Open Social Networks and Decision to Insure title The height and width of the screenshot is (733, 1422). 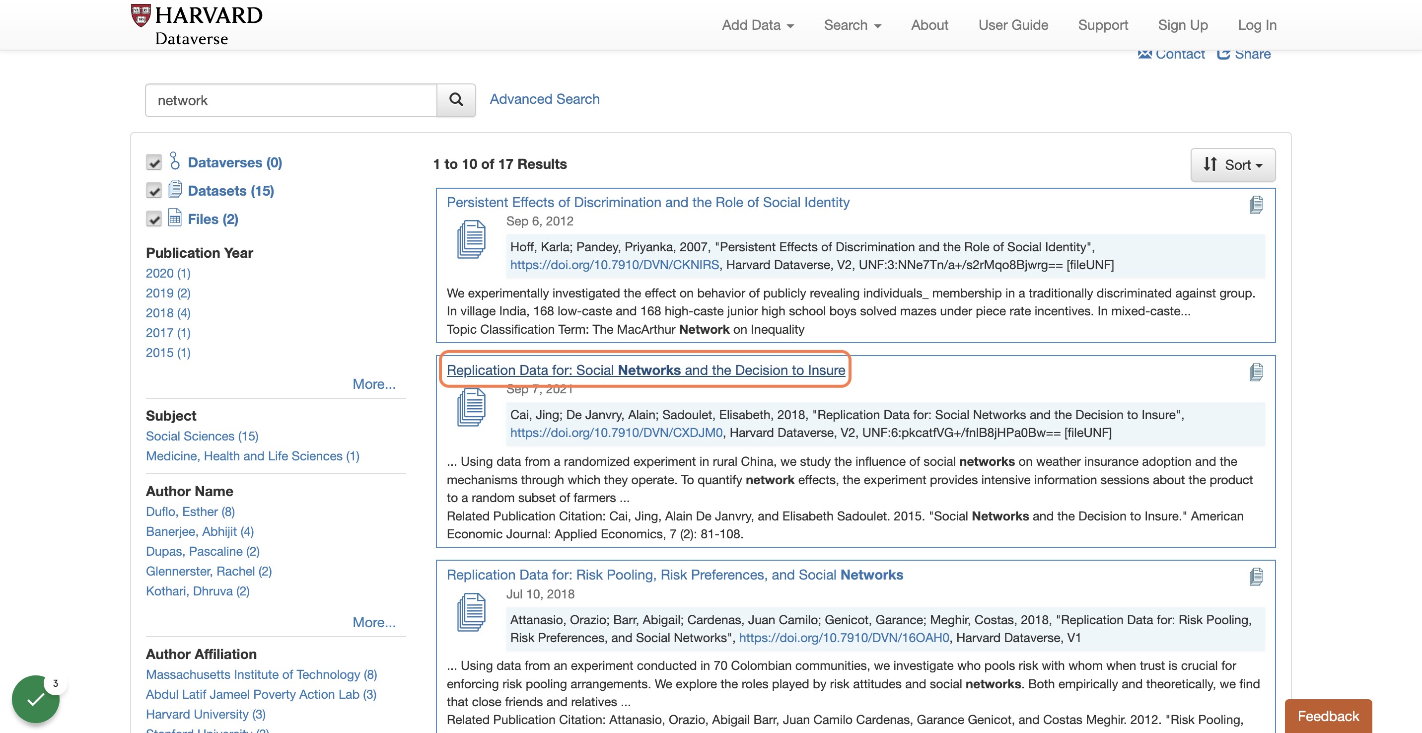[x=645, y=370]
